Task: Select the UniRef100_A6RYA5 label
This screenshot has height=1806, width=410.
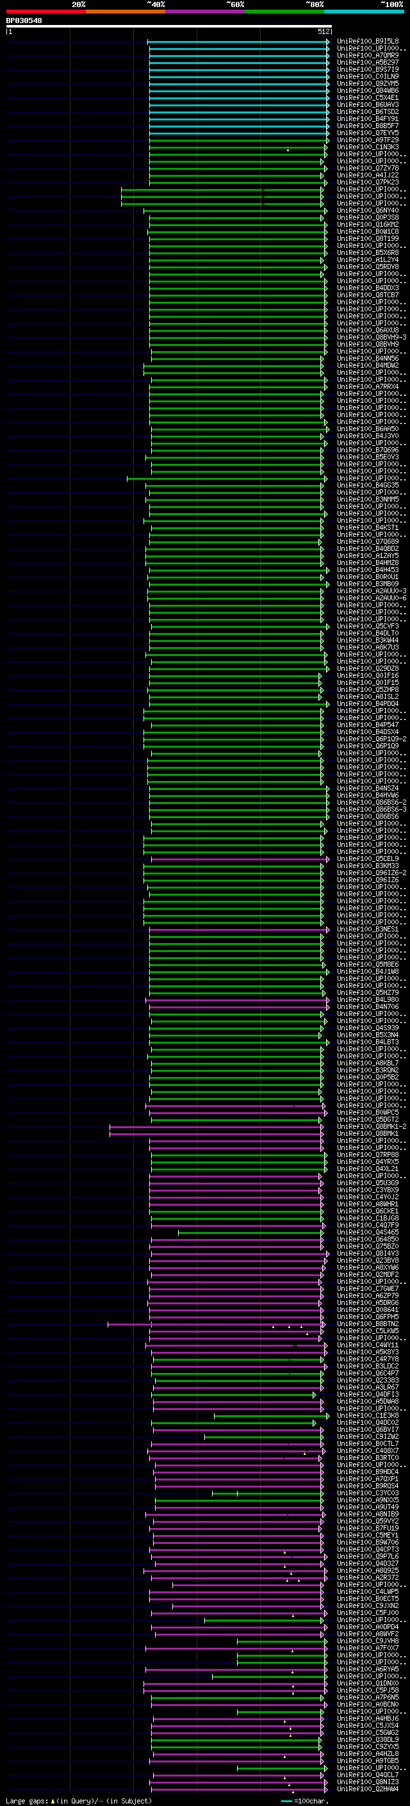Action: tap(368, 1669)
